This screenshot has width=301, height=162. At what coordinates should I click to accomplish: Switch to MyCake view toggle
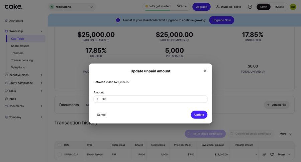(279, 7)
